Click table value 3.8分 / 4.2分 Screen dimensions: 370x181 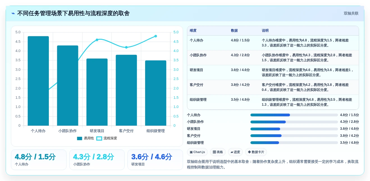tap(240, 85)
